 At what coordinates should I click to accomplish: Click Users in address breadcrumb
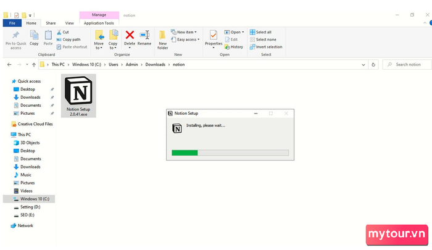click(113, 64)
